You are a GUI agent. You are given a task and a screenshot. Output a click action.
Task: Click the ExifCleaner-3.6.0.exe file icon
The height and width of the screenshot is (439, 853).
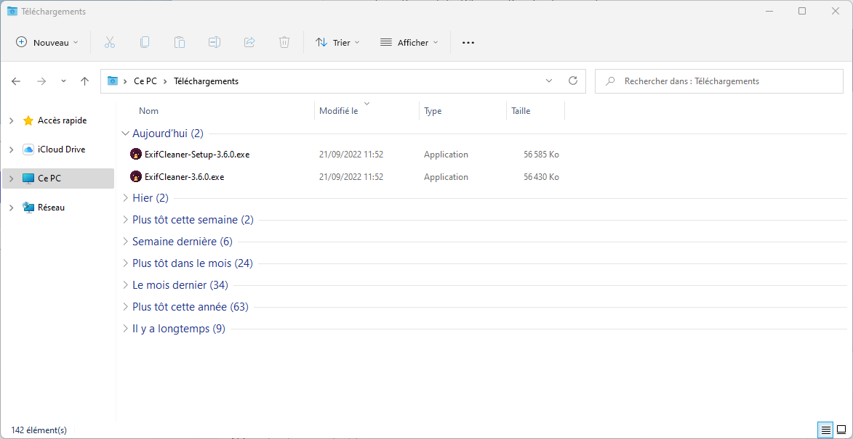pos(136,177)
